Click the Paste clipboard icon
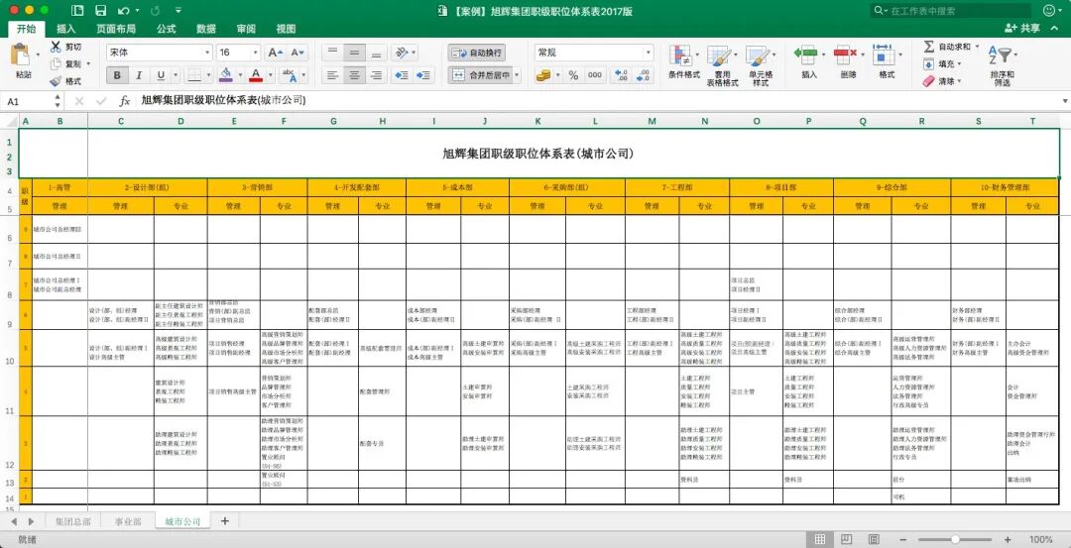This screenshot has height=548, width=1071. (21, 55)
